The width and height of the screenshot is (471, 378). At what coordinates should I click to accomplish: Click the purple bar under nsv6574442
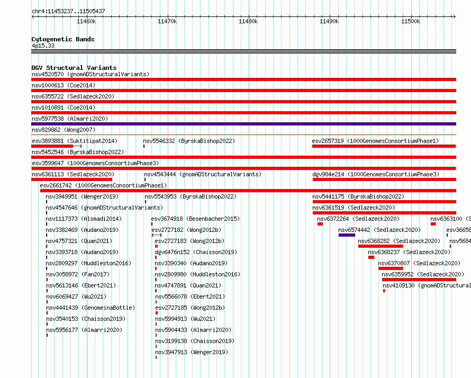tap(347, 235)
